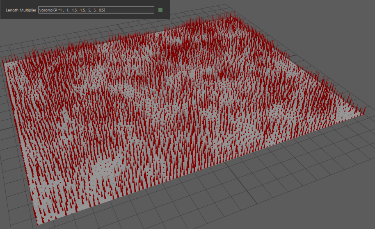The image size is (375, 229).
Task: Click empty space inside the expression field
Action: coord(131,10)
